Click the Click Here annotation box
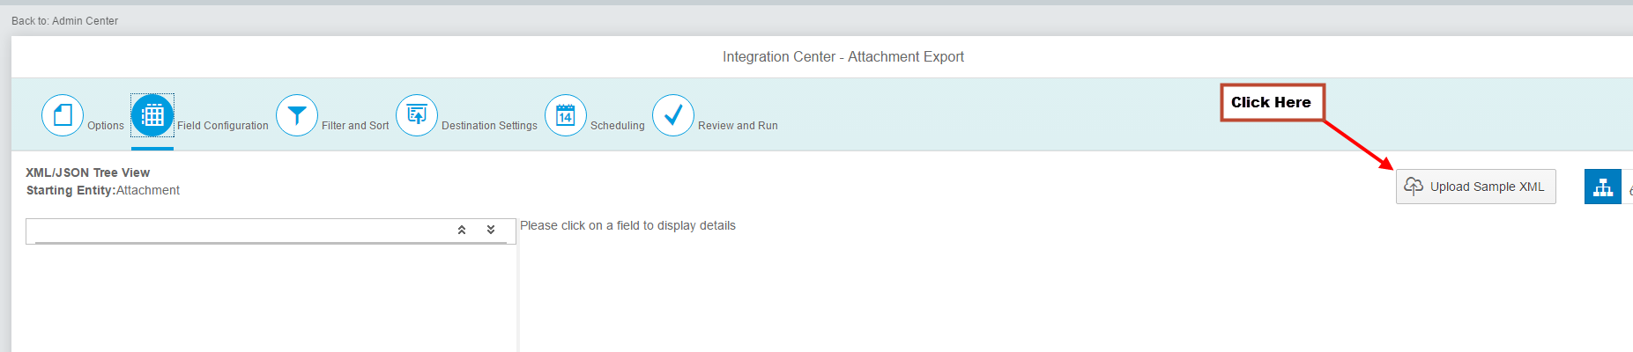 click(1273, 102)
